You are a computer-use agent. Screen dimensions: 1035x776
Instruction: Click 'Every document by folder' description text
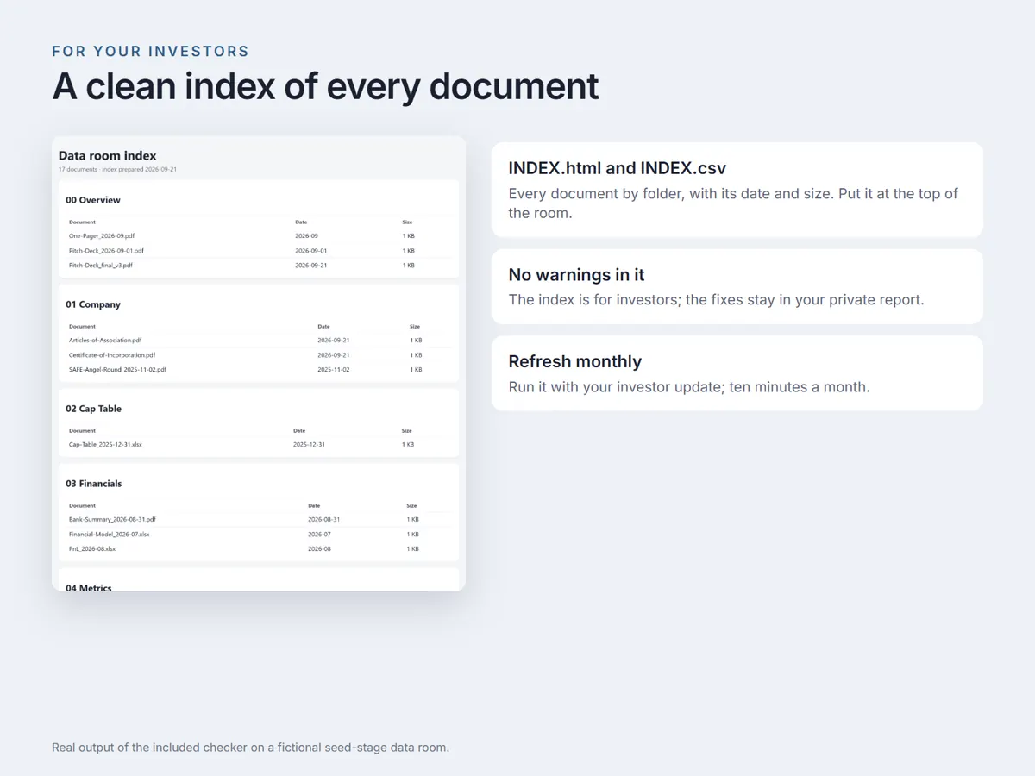[x=733, y=203]
